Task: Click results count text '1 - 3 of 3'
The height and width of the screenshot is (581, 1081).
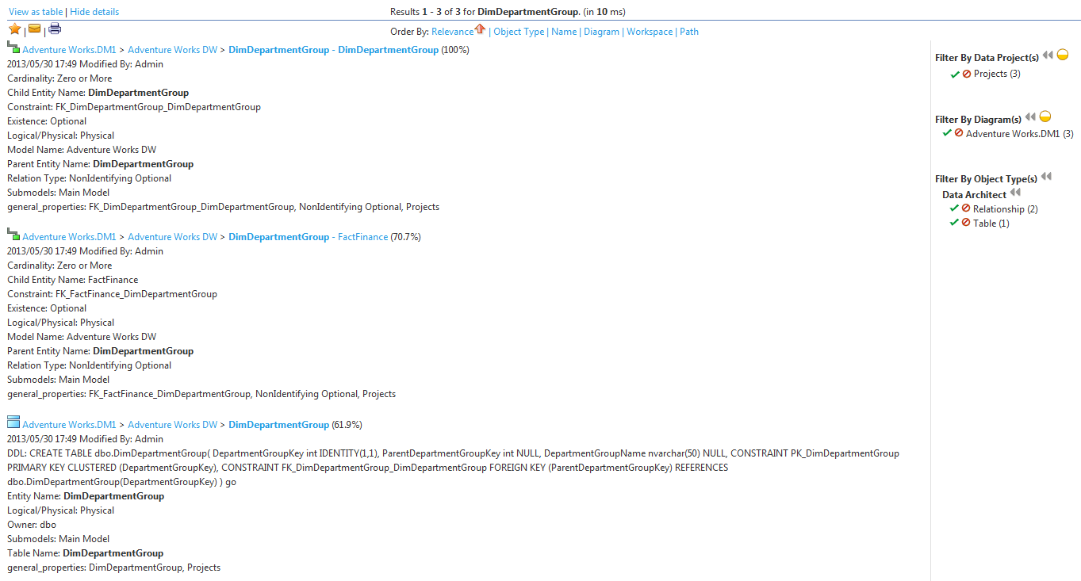Action: point(442,12)
